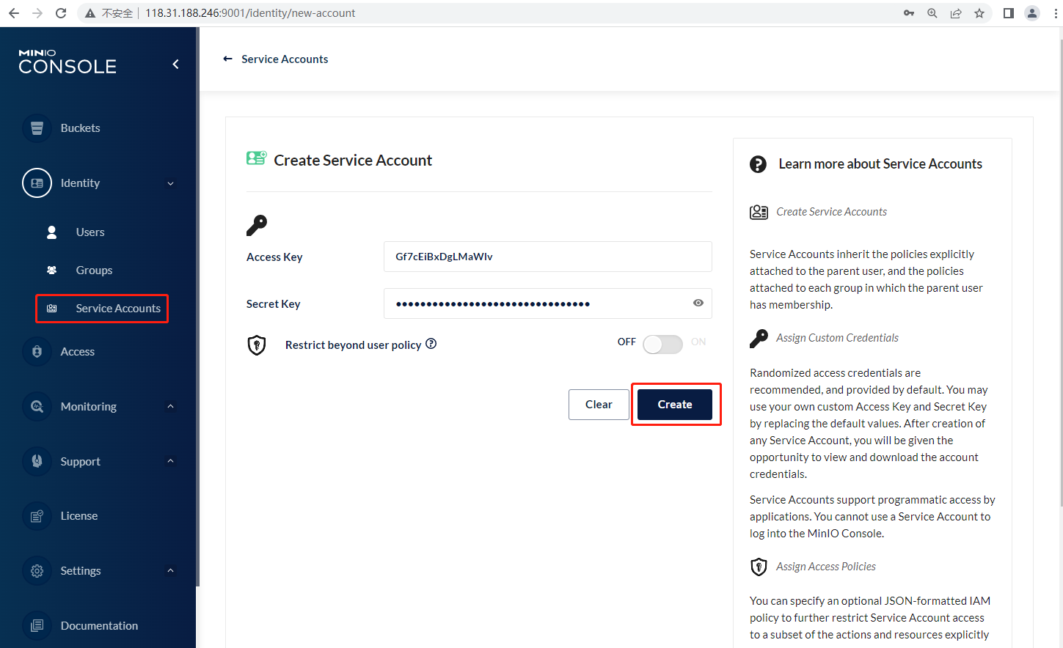Collapse the Identity section
This screenshot has width=1063, height=648.
point(170,183)
